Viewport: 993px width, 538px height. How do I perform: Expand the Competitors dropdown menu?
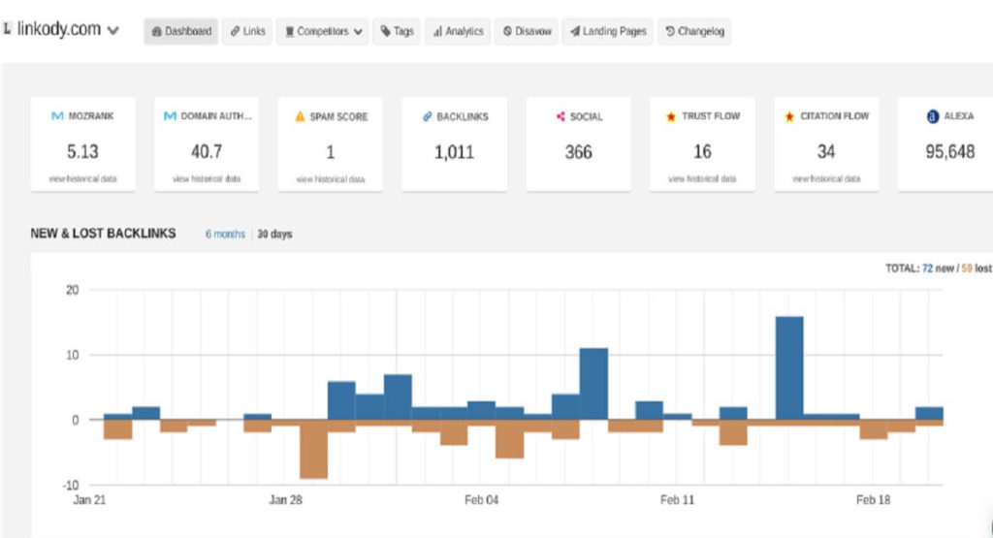point(322,31)
